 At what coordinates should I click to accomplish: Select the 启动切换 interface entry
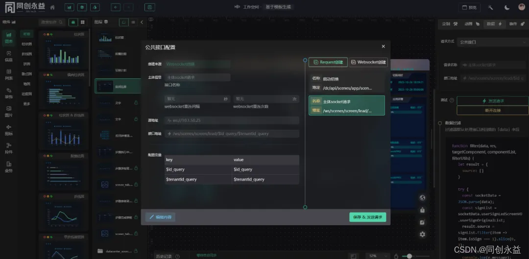tap(347, 83)
